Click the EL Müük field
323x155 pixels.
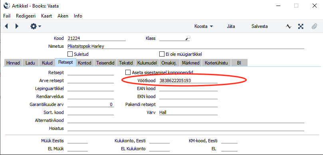[77, 149]
